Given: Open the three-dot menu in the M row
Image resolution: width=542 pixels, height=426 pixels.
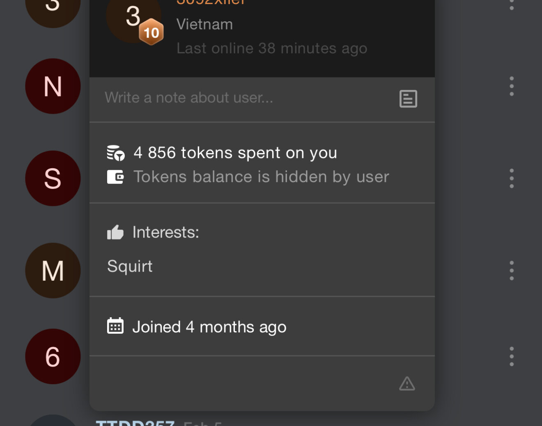Looking at the screenshot, I should [512, 270].
